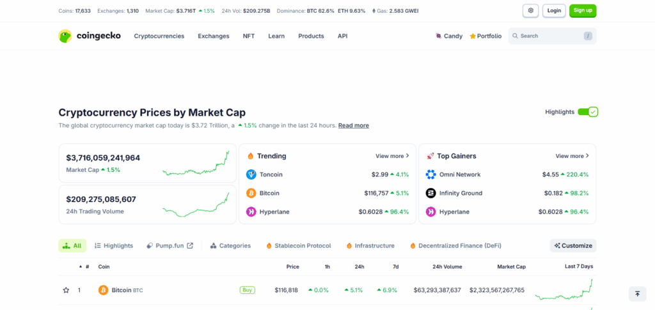
Task: Open the Pump.fun tab
Action: pyautogui.click(x=170, y=245)
